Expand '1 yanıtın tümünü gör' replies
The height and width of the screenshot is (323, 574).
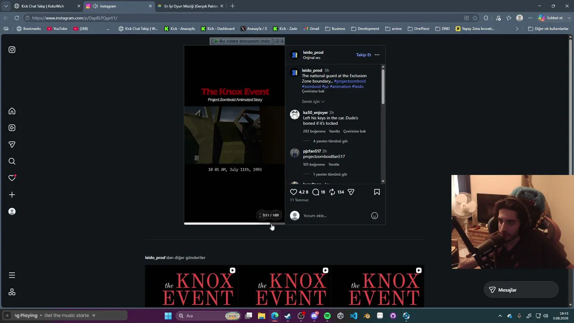coord(330,175)
